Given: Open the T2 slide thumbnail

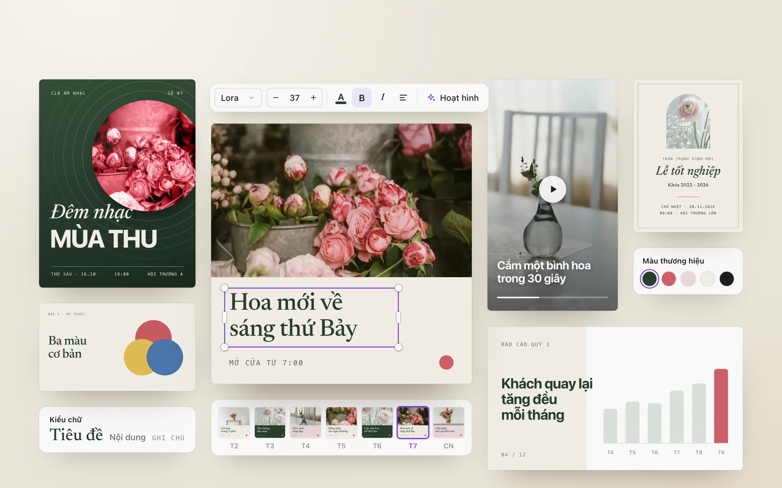Looking at the screenshot, I should click(234, 422).
